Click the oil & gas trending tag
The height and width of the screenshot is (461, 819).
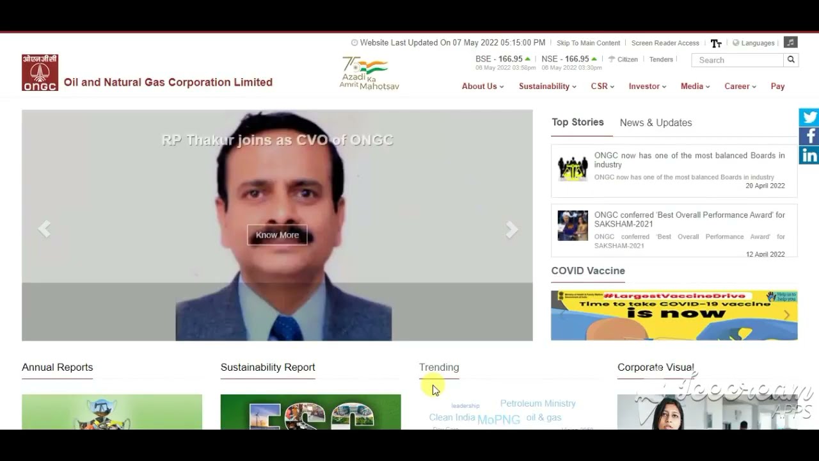544,417
